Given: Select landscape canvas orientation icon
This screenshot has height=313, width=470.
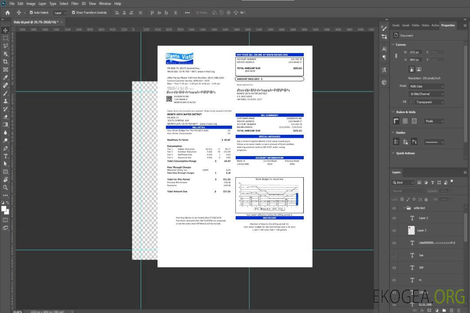Looking at the screenshot, I should 419,70.
